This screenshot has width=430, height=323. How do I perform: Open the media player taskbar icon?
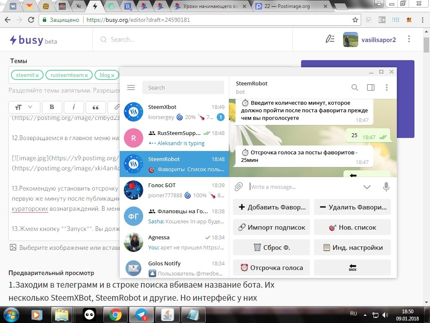point(37,315)
